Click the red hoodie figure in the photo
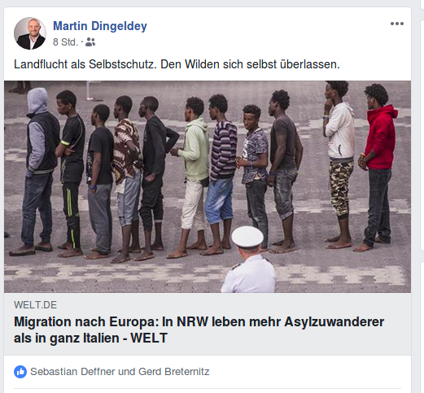This screenshot has height=393, width=424. click(378, 165)
